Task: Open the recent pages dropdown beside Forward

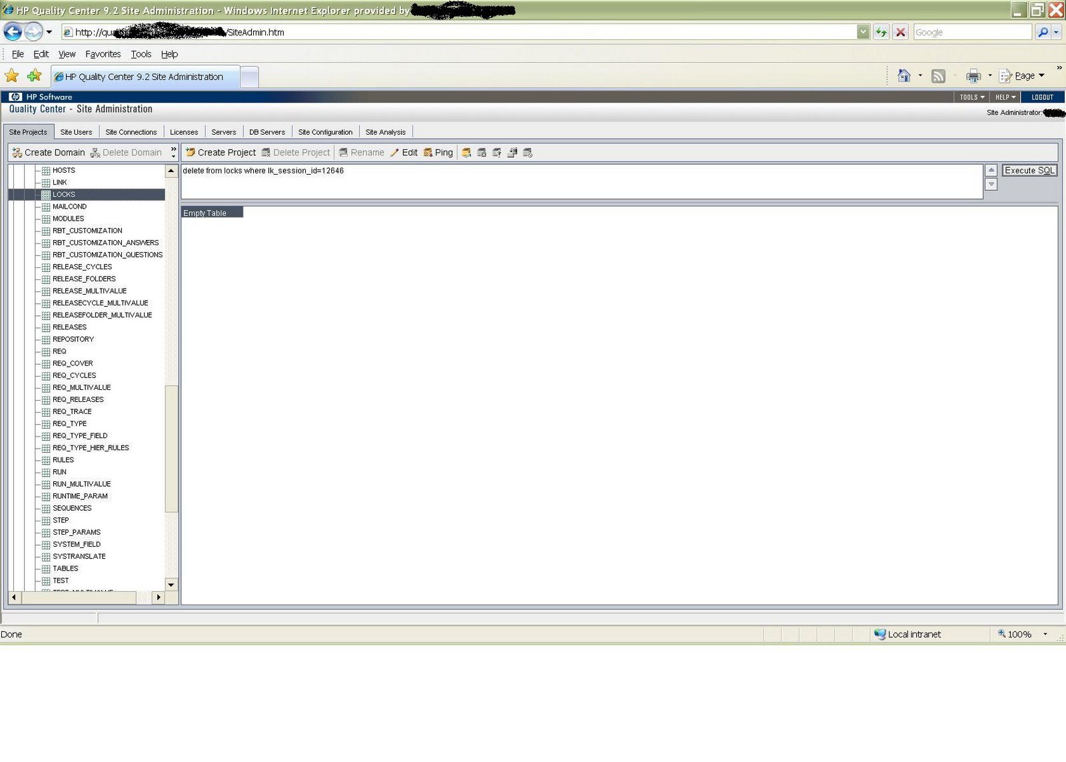Action: click(49, 32)
